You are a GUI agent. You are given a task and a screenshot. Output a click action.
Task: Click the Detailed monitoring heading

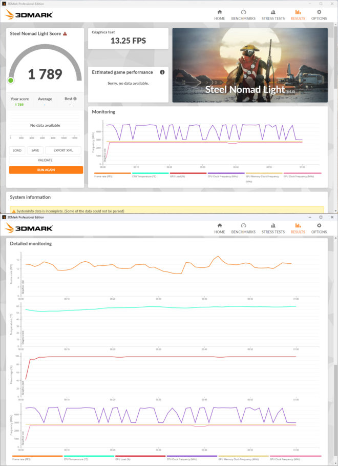[x=31, y=243]
